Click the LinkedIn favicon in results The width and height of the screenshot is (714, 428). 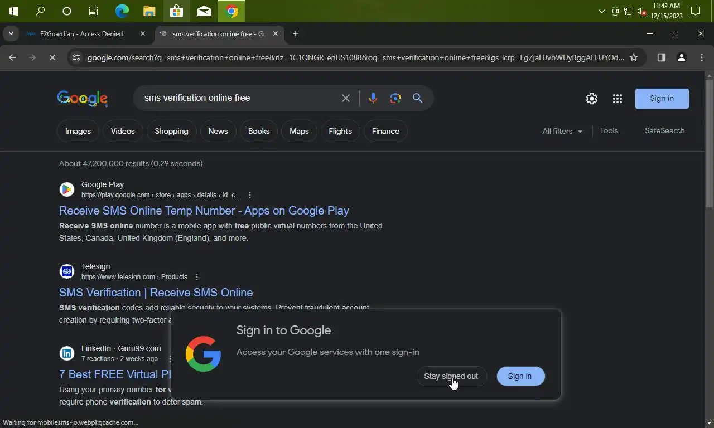[x=67, y=353]
